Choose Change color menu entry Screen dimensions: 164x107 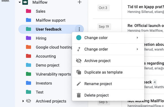tap(108, 38)
